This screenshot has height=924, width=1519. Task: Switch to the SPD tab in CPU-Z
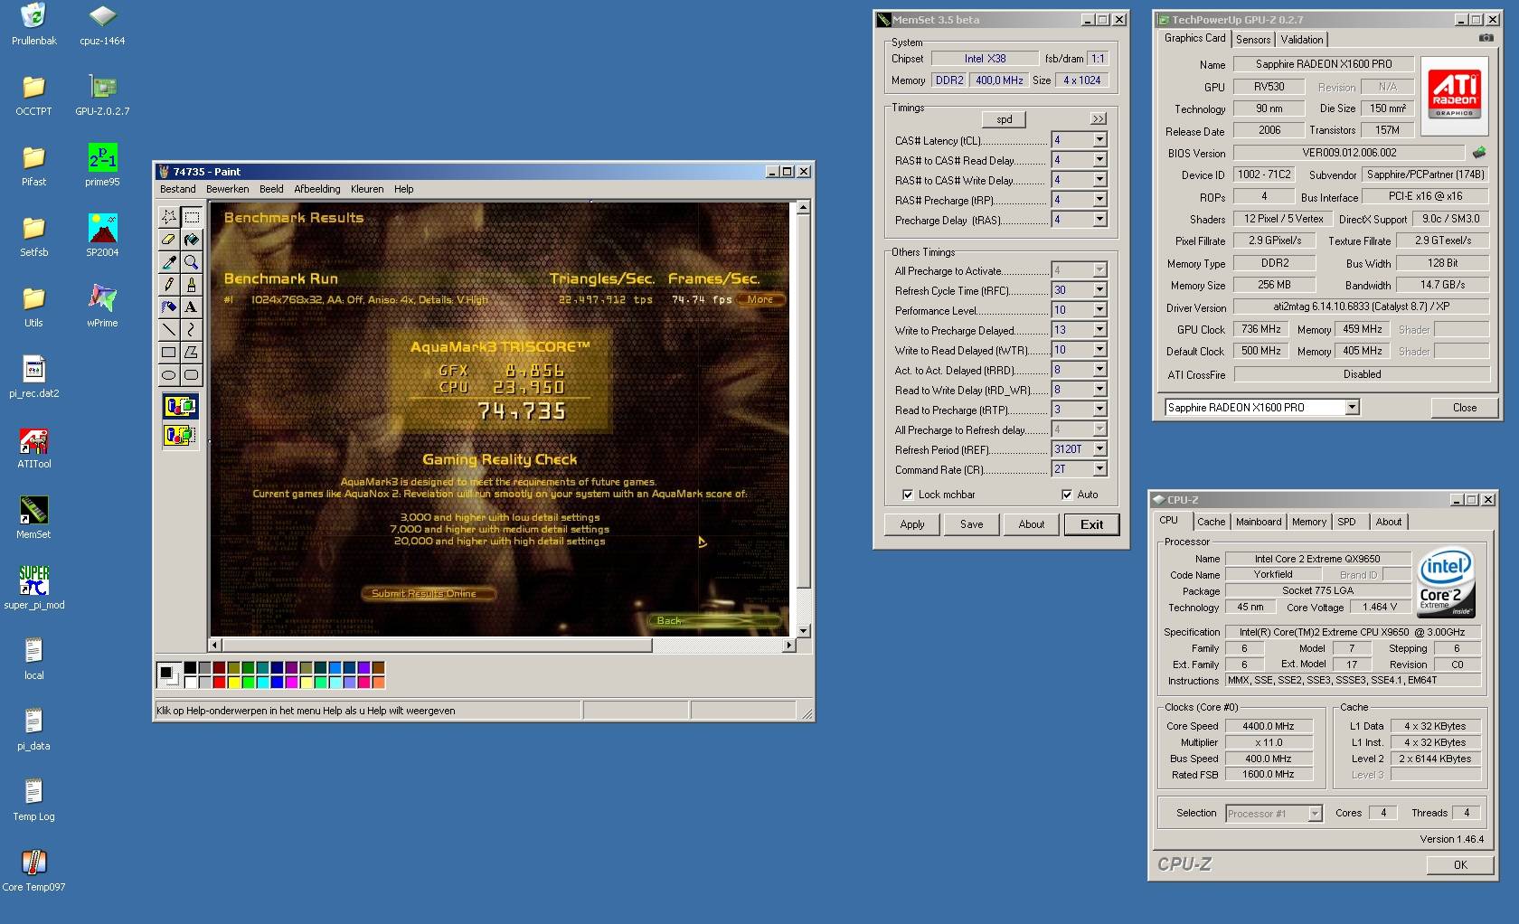point(1346,522)
